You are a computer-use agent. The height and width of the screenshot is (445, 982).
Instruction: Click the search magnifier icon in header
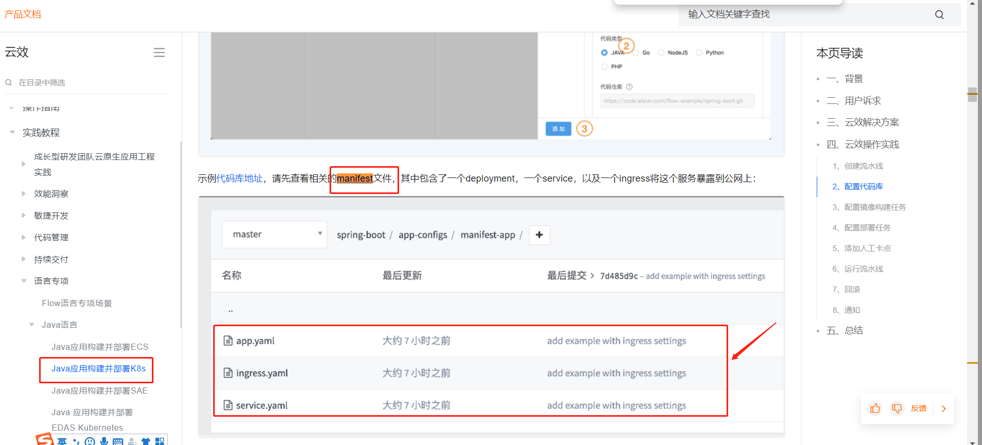coord(939,14)
